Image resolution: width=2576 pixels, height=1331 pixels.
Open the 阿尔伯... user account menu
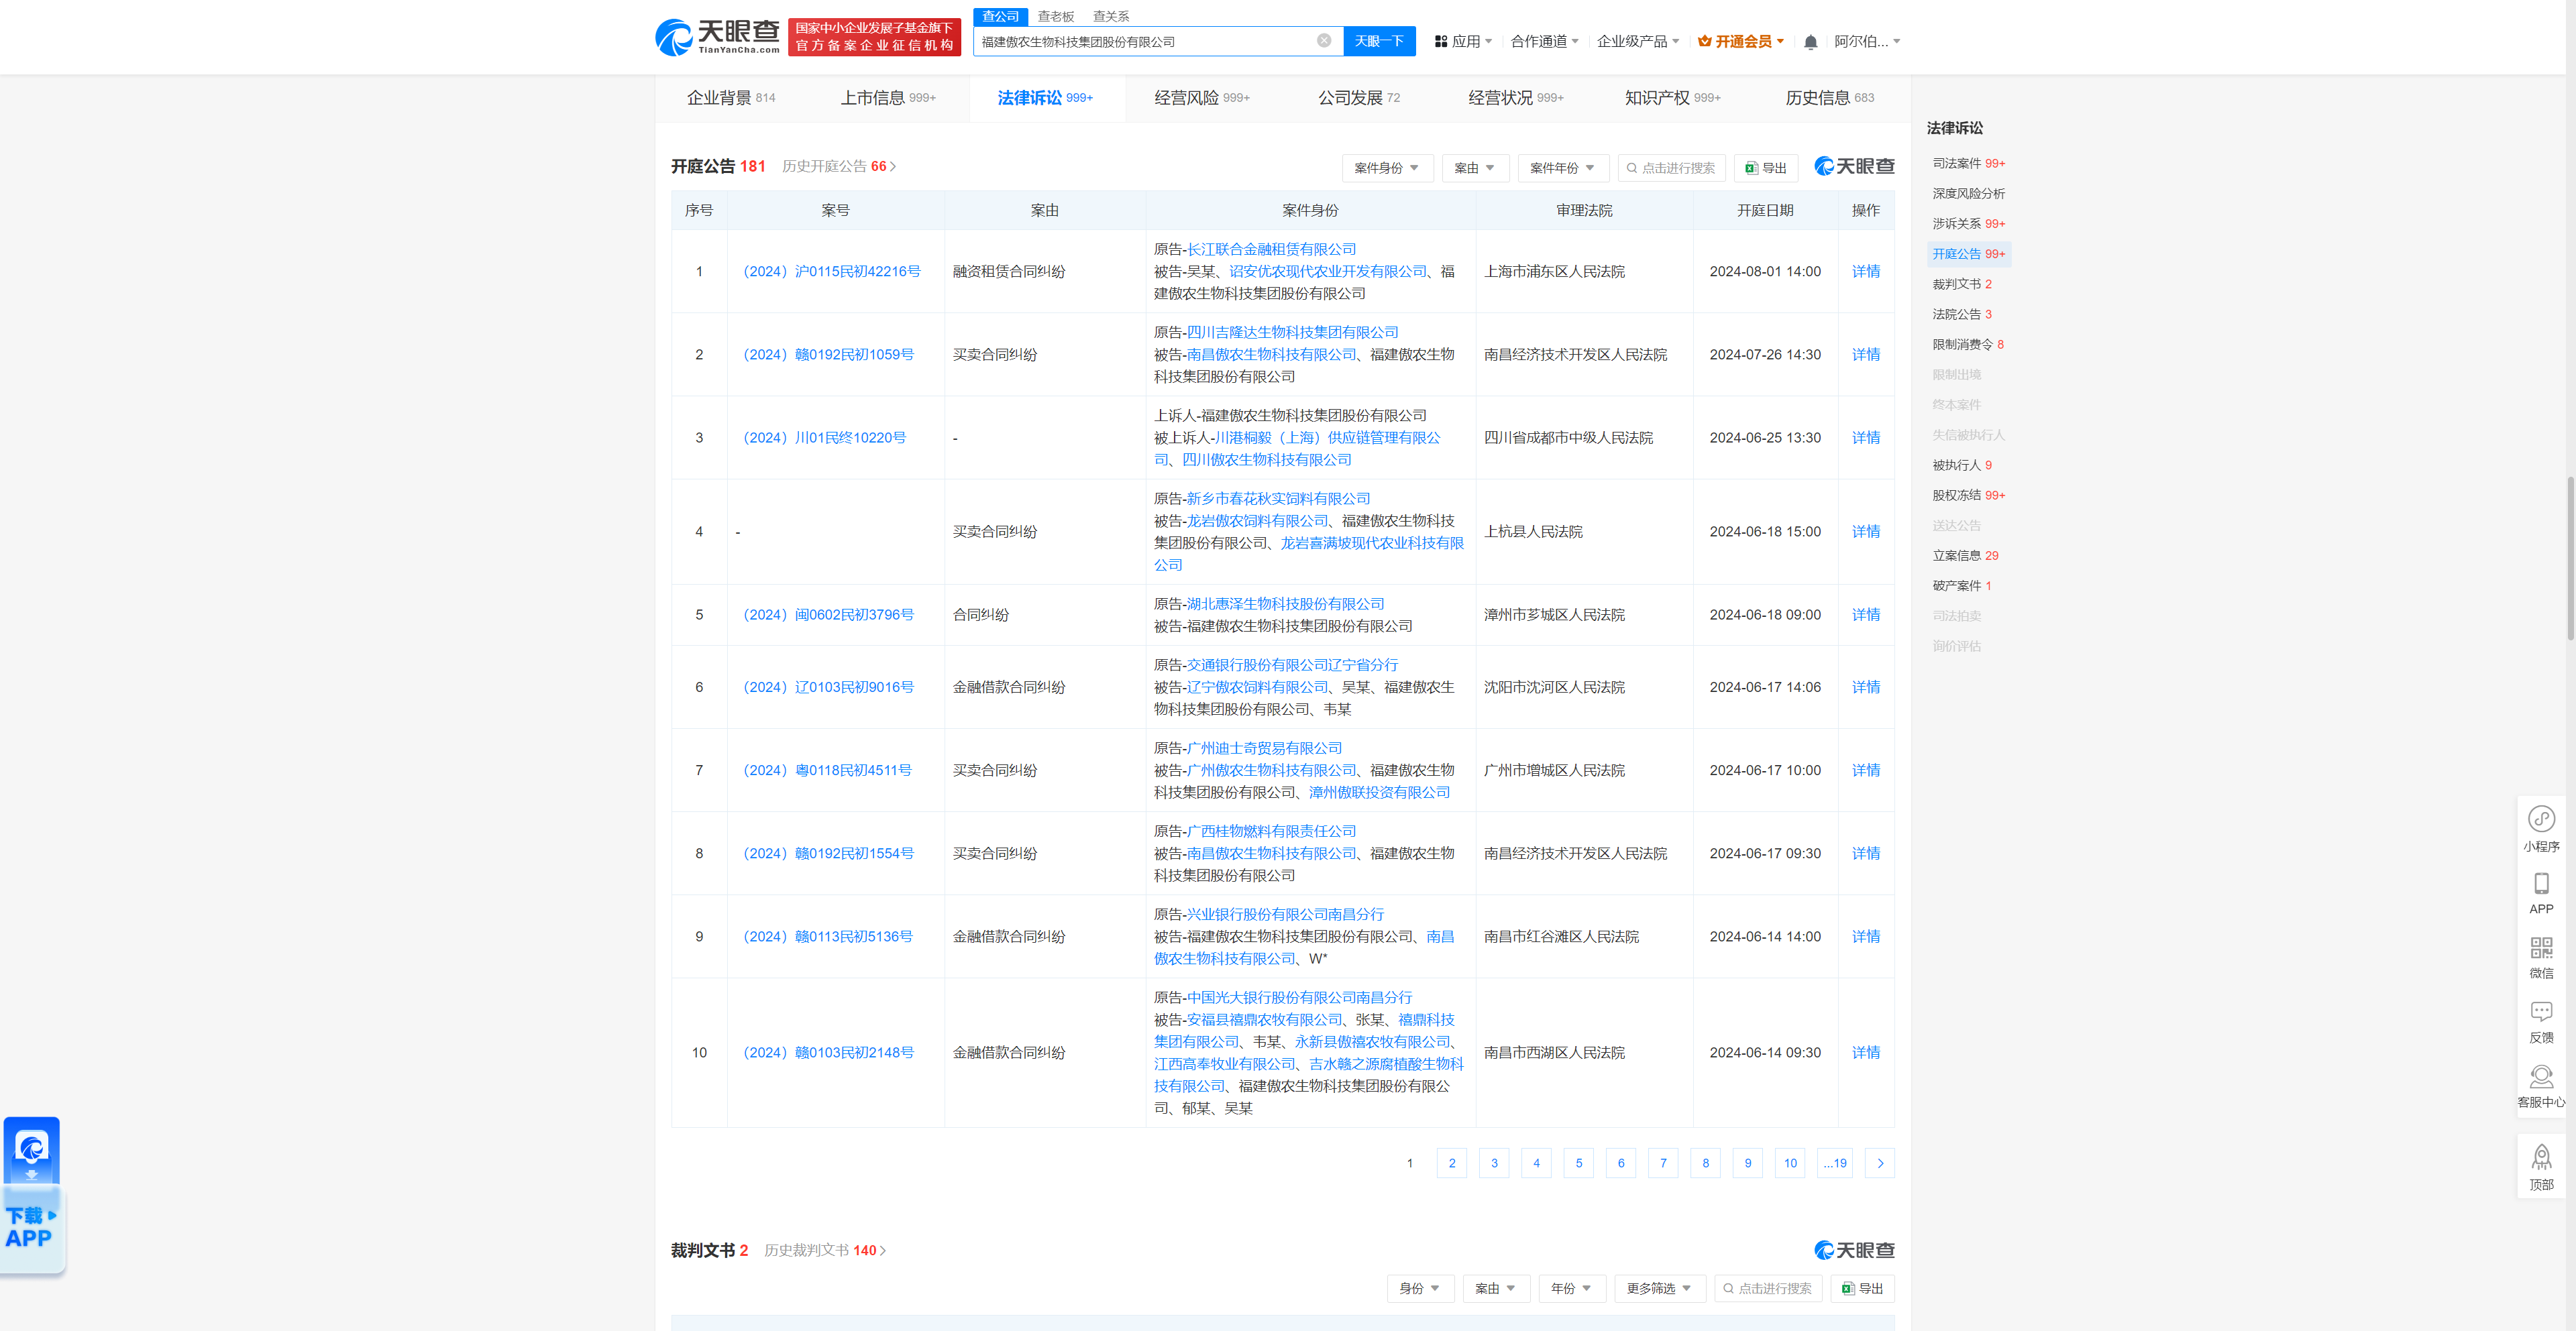[x=1866, y=41]
